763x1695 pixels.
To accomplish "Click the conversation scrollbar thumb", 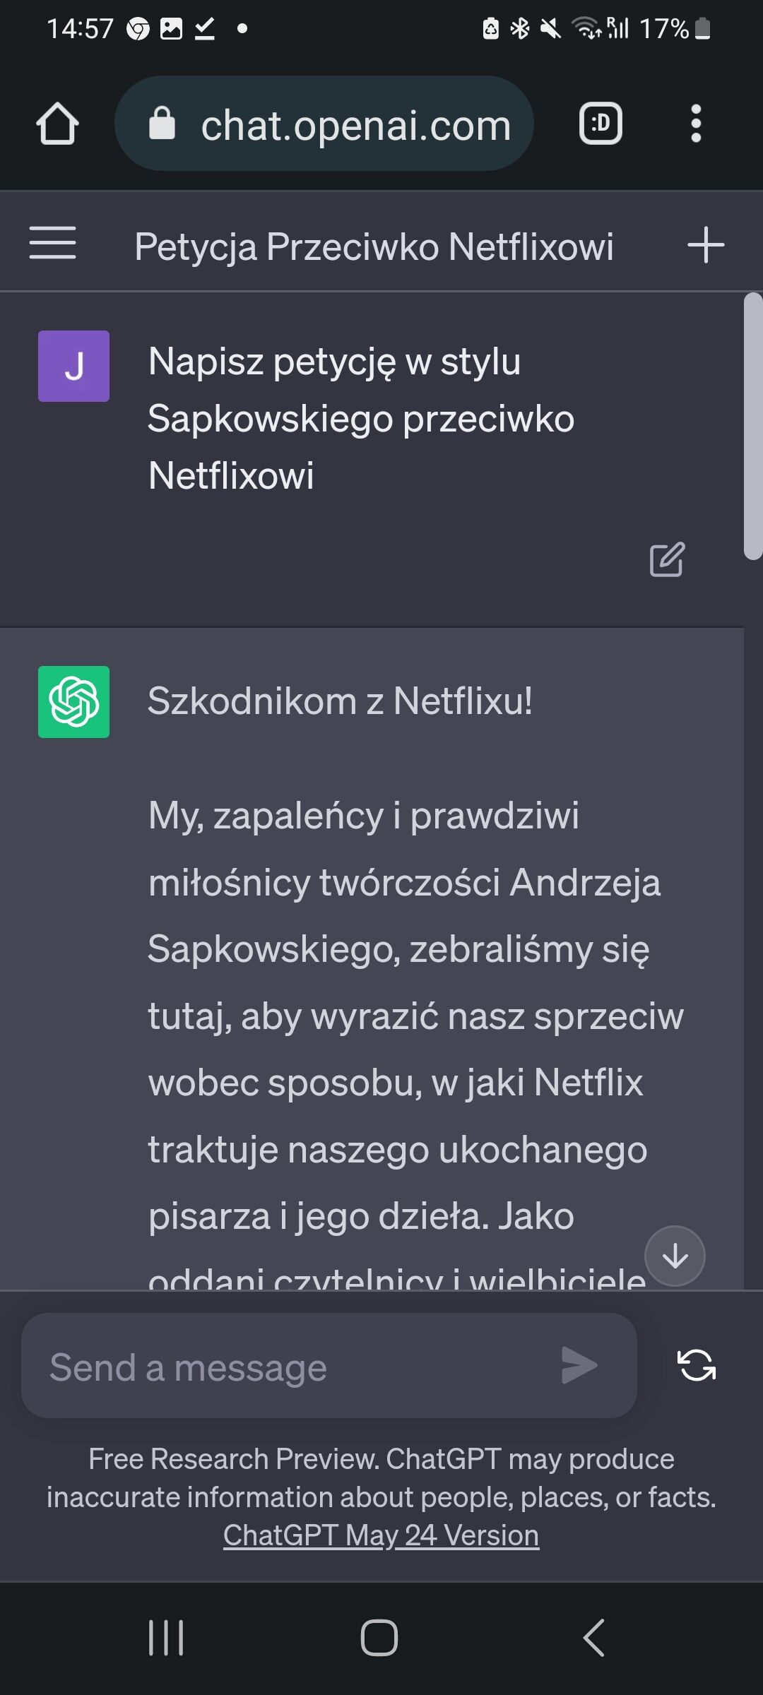I will tap(753, 426).
